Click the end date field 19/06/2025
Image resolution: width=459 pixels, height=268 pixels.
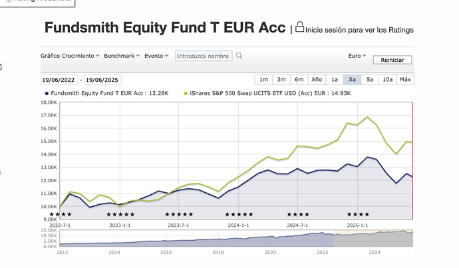point(102,80)
